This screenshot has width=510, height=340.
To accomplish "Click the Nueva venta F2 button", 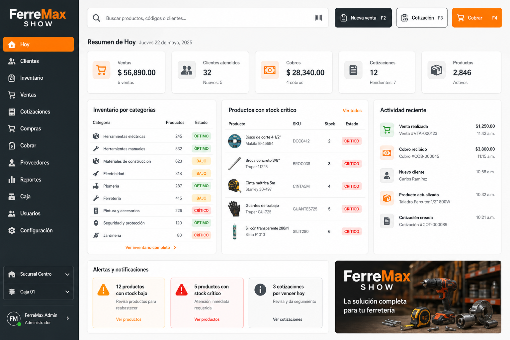I will [x=363, y=18].
